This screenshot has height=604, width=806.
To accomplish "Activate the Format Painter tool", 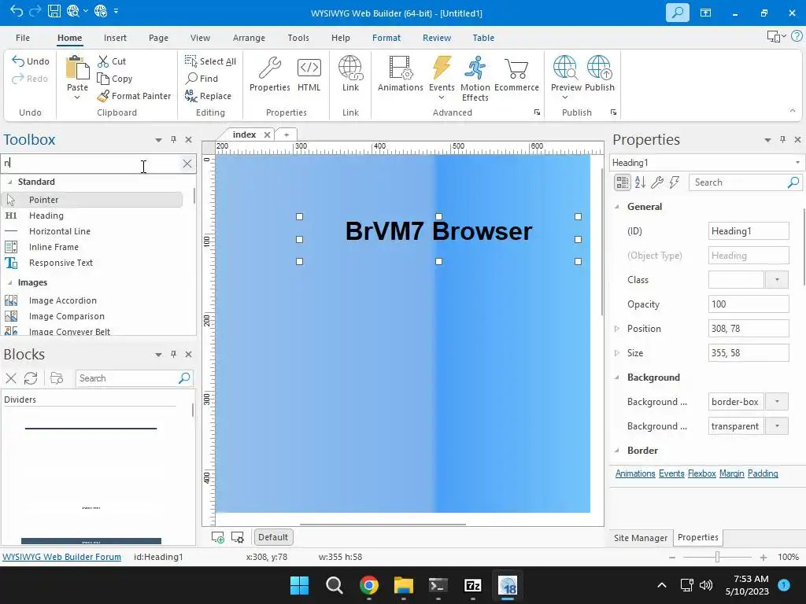I will tap(134, 96).
